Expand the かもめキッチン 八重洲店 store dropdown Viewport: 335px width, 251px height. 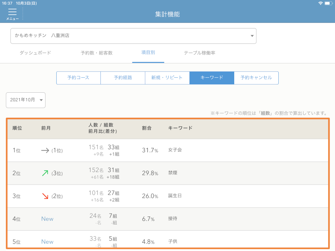coord(133,36)
